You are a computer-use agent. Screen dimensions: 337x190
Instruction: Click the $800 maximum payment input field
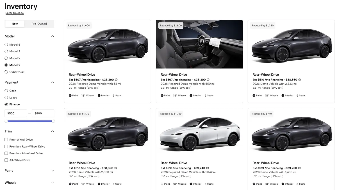pyautogui.click(x=43, y=113)
